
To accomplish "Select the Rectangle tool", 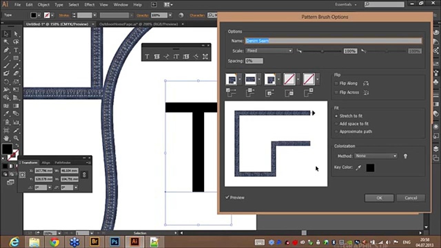I will 16,58.
